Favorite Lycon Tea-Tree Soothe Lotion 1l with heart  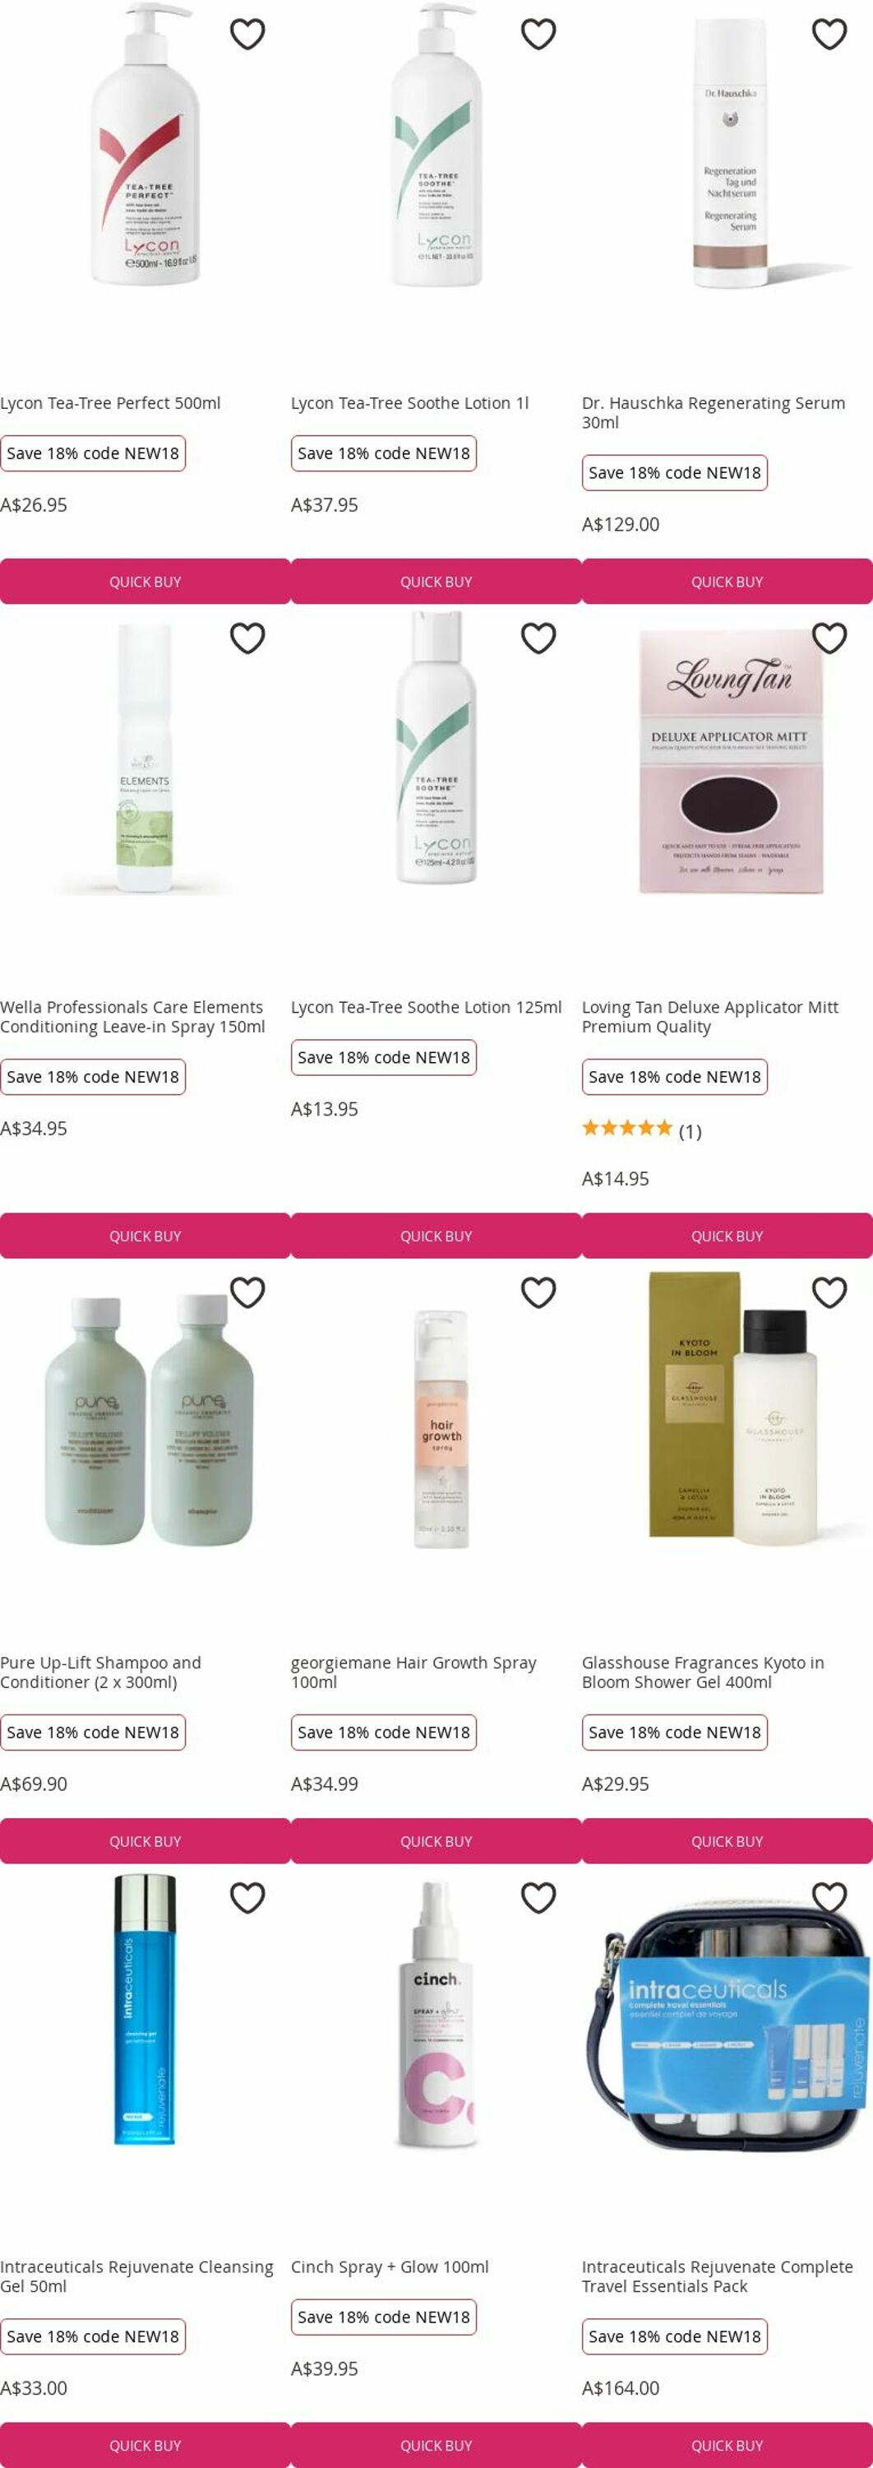coord(538,35)
